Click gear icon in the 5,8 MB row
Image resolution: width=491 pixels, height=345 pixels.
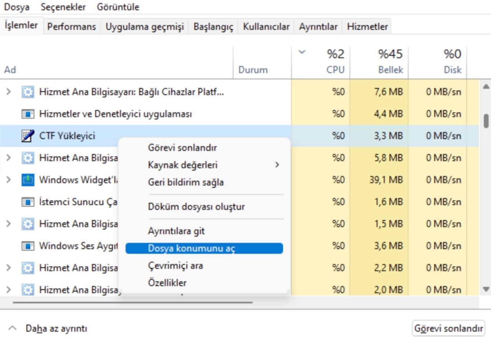[28, 158]
